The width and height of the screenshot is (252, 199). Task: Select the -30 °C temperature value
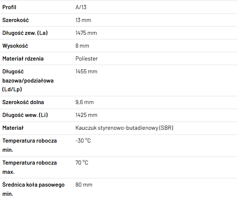[83, 141]
